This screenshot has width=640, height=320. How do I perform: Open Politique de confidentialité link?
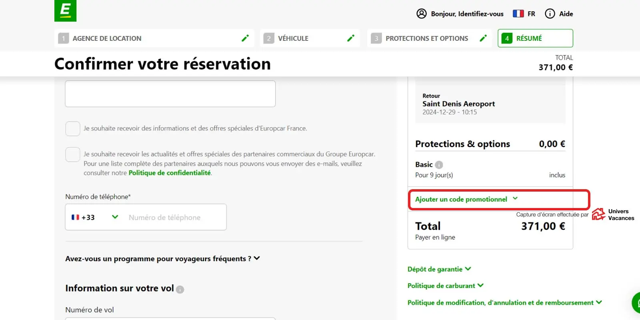tap(170, 173)
